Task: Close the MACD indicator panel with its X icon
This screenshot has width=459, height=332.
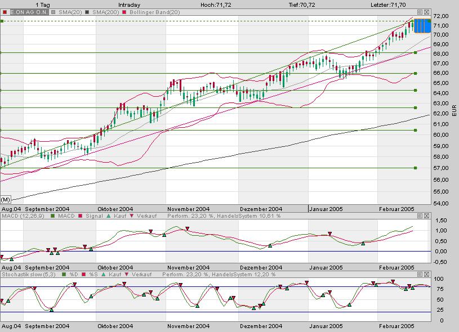Action: [426, 216]
